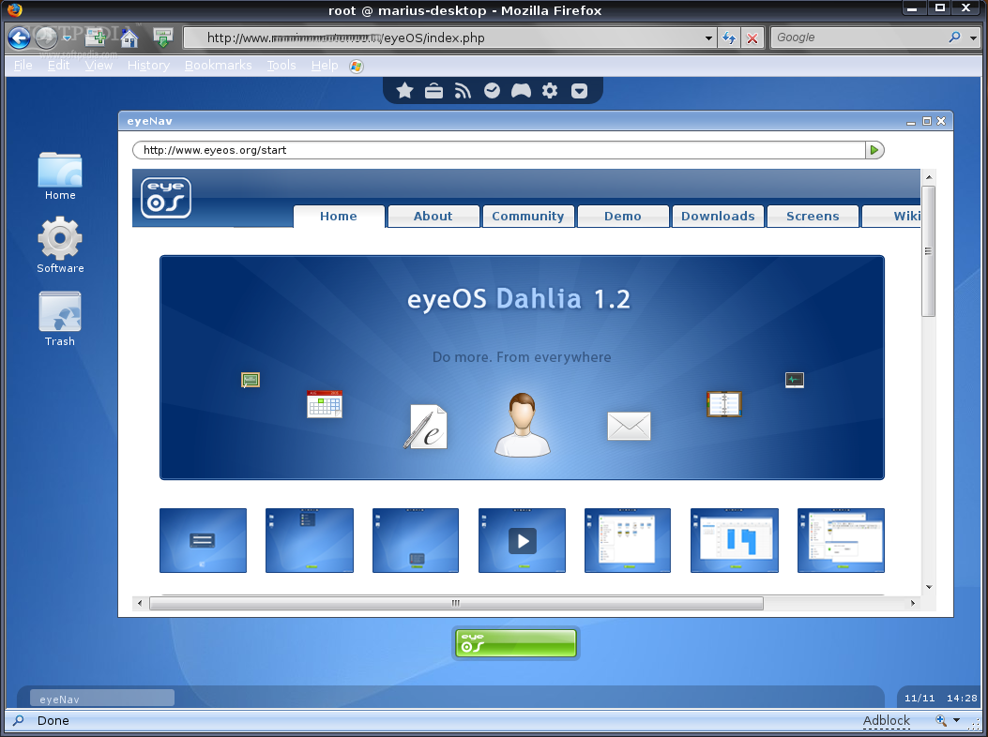Click the new tab toolbar icon

(96, 38)
